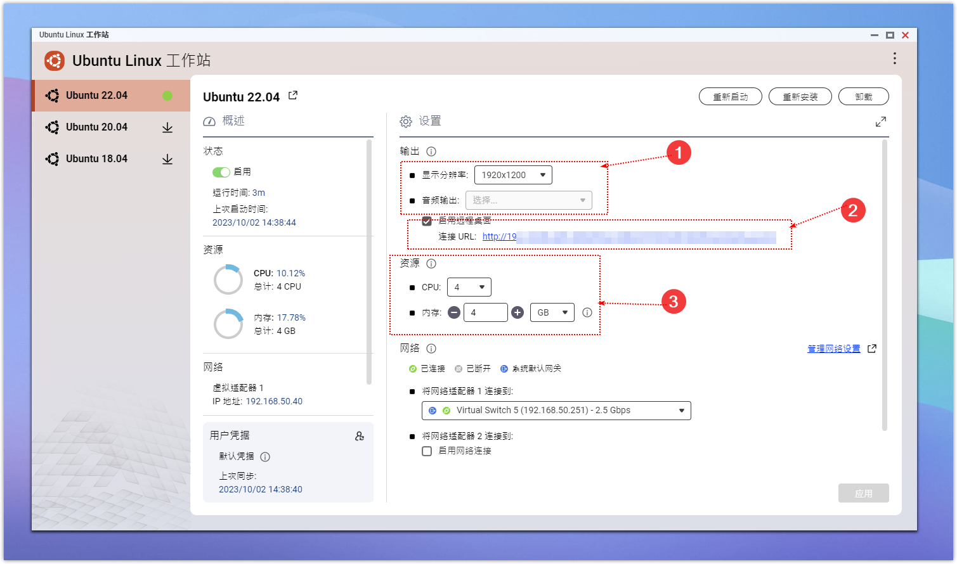Show the info icon beside memory unit dropdown
Viewport: 957px width, 564px height.
[587, 312]
